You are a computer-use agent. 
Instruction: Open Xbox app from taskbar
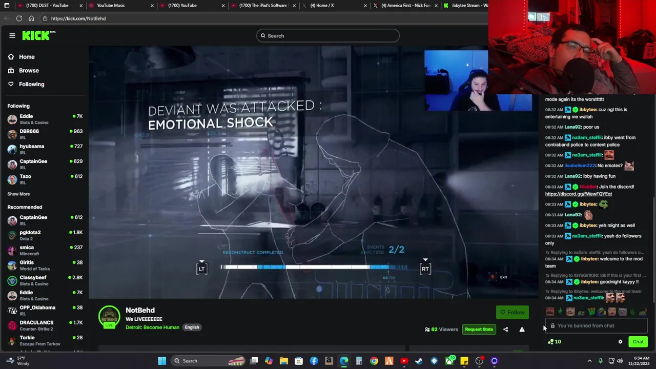[449, 361]
